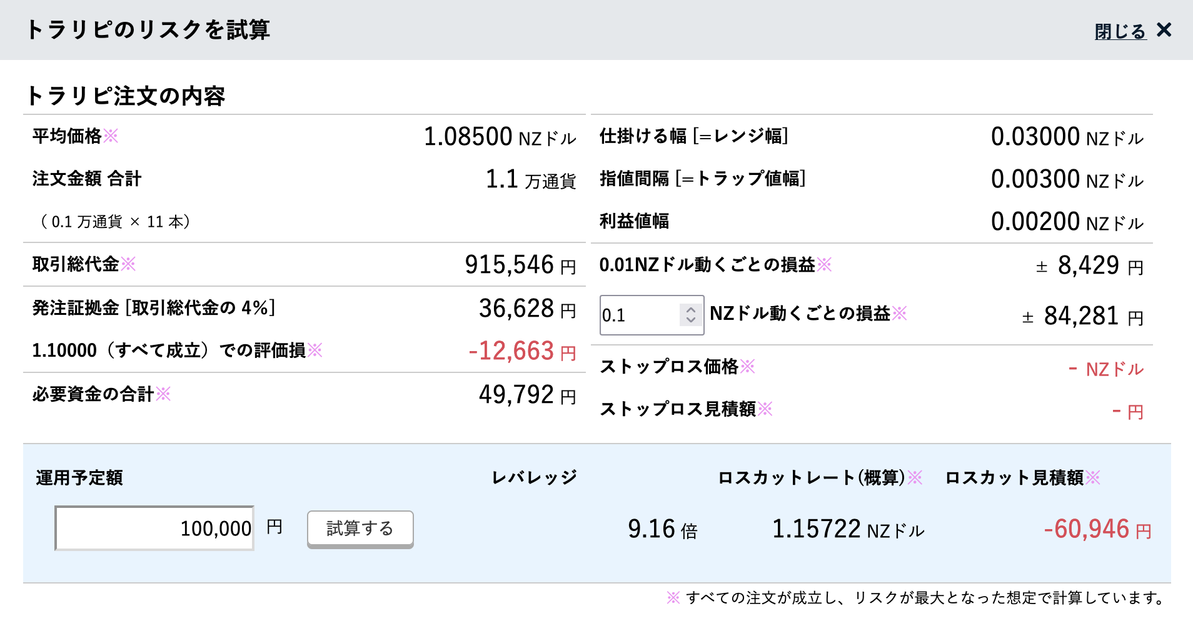Select the 36,628 円 margin value
This screenshot has width=1193, height=626.
(528, 309)
